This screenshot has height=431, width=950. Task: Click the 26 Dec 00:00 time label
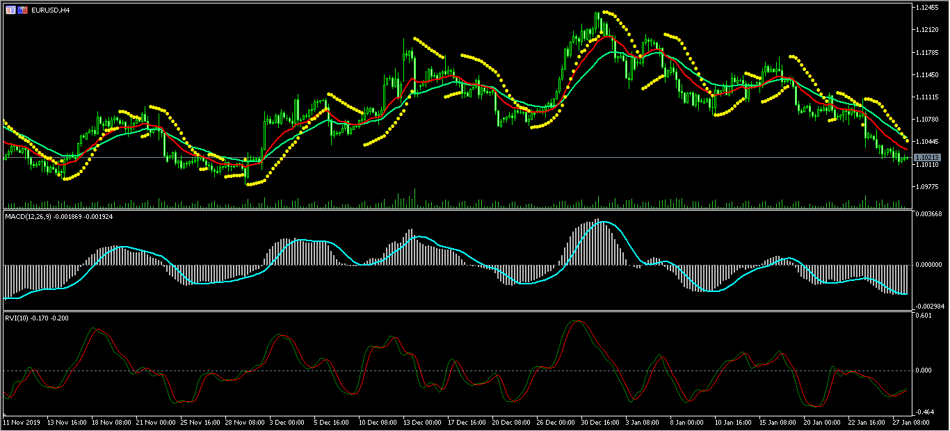(x=554, y=422)
